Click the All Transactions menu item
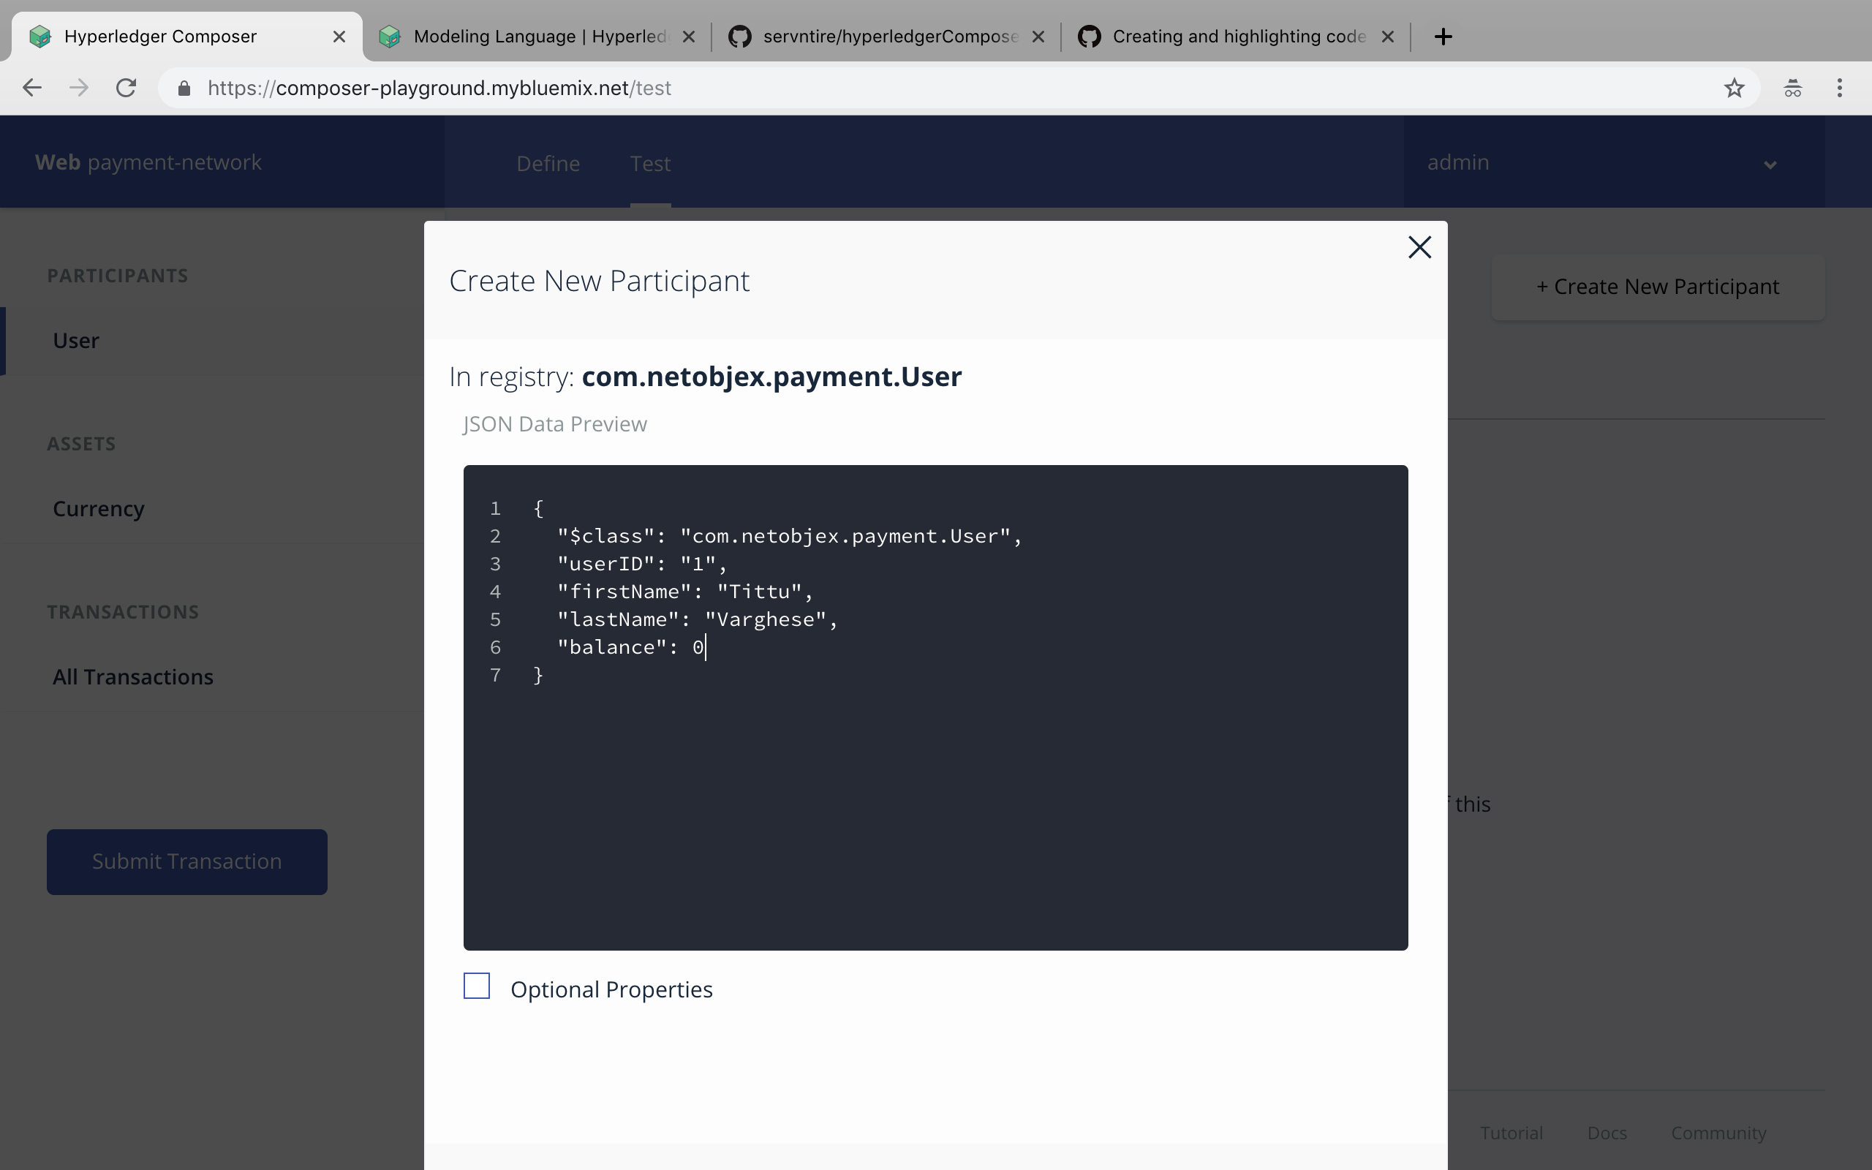1872x1170 pixels. tap(133, 676)
